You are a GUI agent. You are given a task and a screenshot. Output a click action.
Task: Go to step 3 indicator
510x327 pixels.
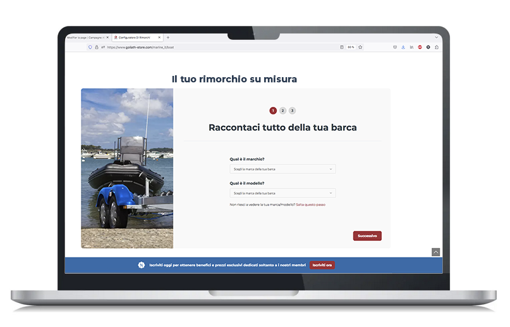pyautogui.click(x=292, y=111)
